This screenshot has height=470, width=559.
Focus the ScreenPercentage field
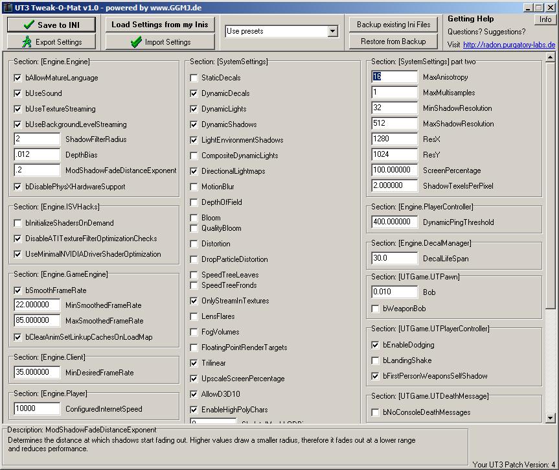coord(394,170)
